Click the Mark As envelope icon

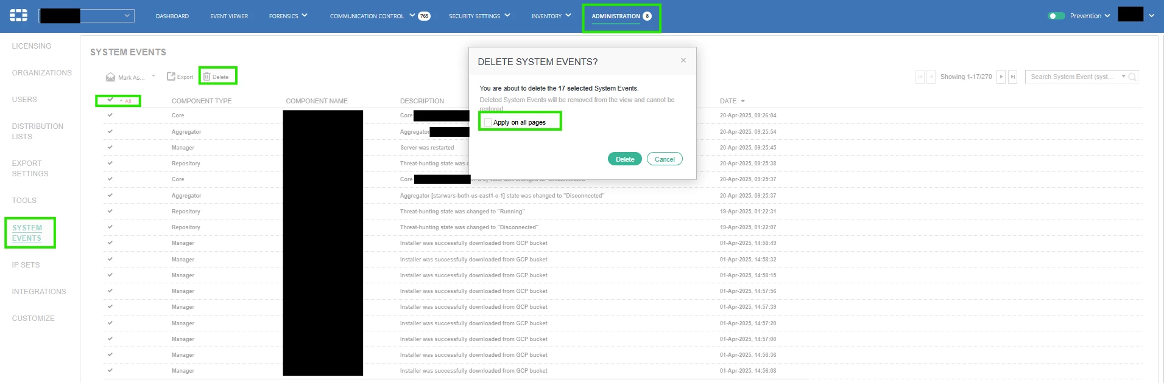[x=110, y=77]
